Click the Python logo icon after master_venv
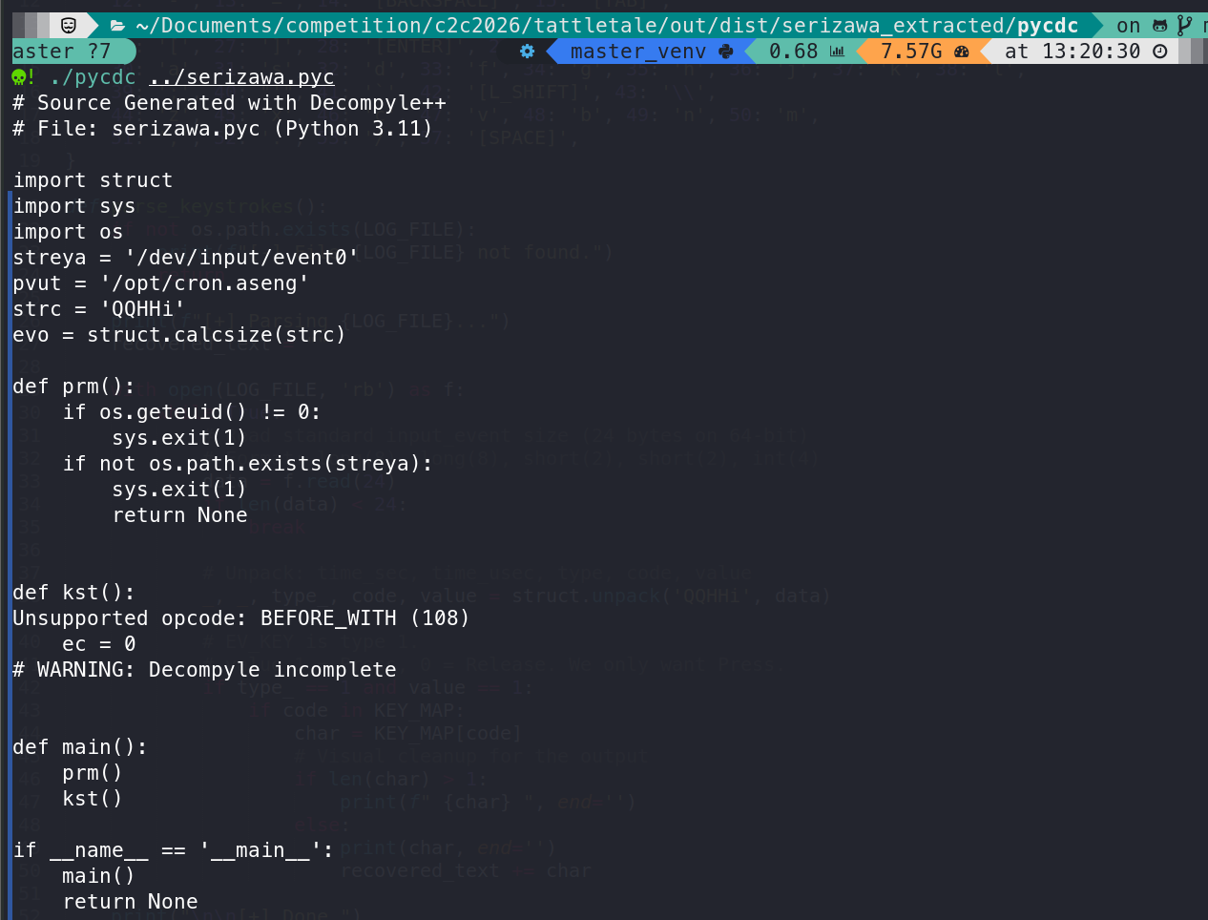Screen dimensions: 1208x920 [x=726, y=52]
